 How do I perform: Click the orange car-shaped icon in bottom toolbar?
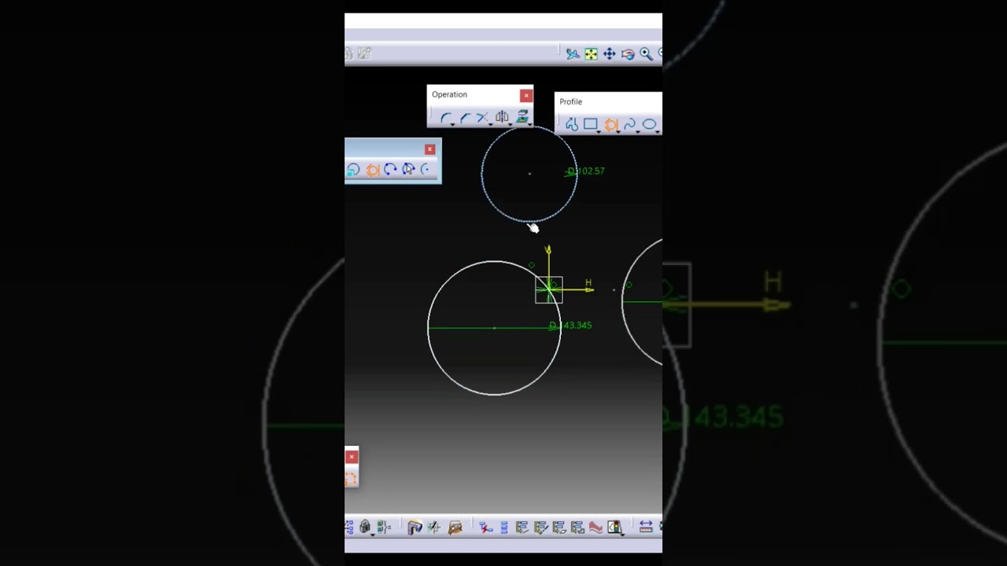456,527
